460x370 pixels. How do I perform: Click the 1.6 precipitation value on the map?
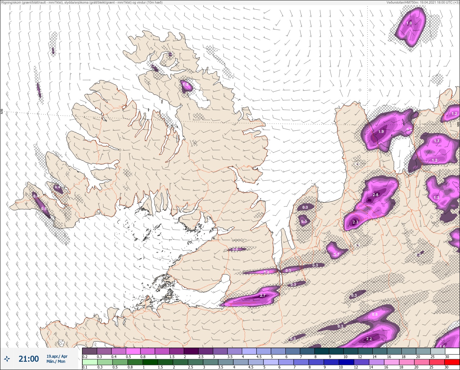pos(443,347)
